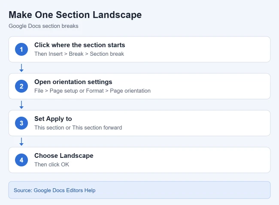Select the 'Choose Landscape' title
The height and width of the screenshot is (205, 279).
(64, 156)
